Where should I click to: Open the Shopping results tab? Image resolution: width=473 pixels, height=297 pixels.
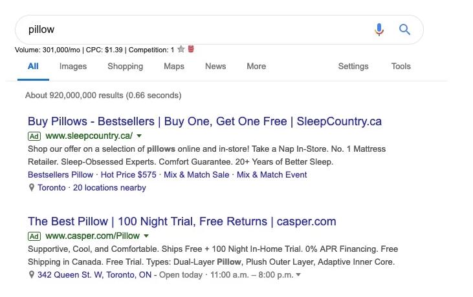(x=125, y=66)
